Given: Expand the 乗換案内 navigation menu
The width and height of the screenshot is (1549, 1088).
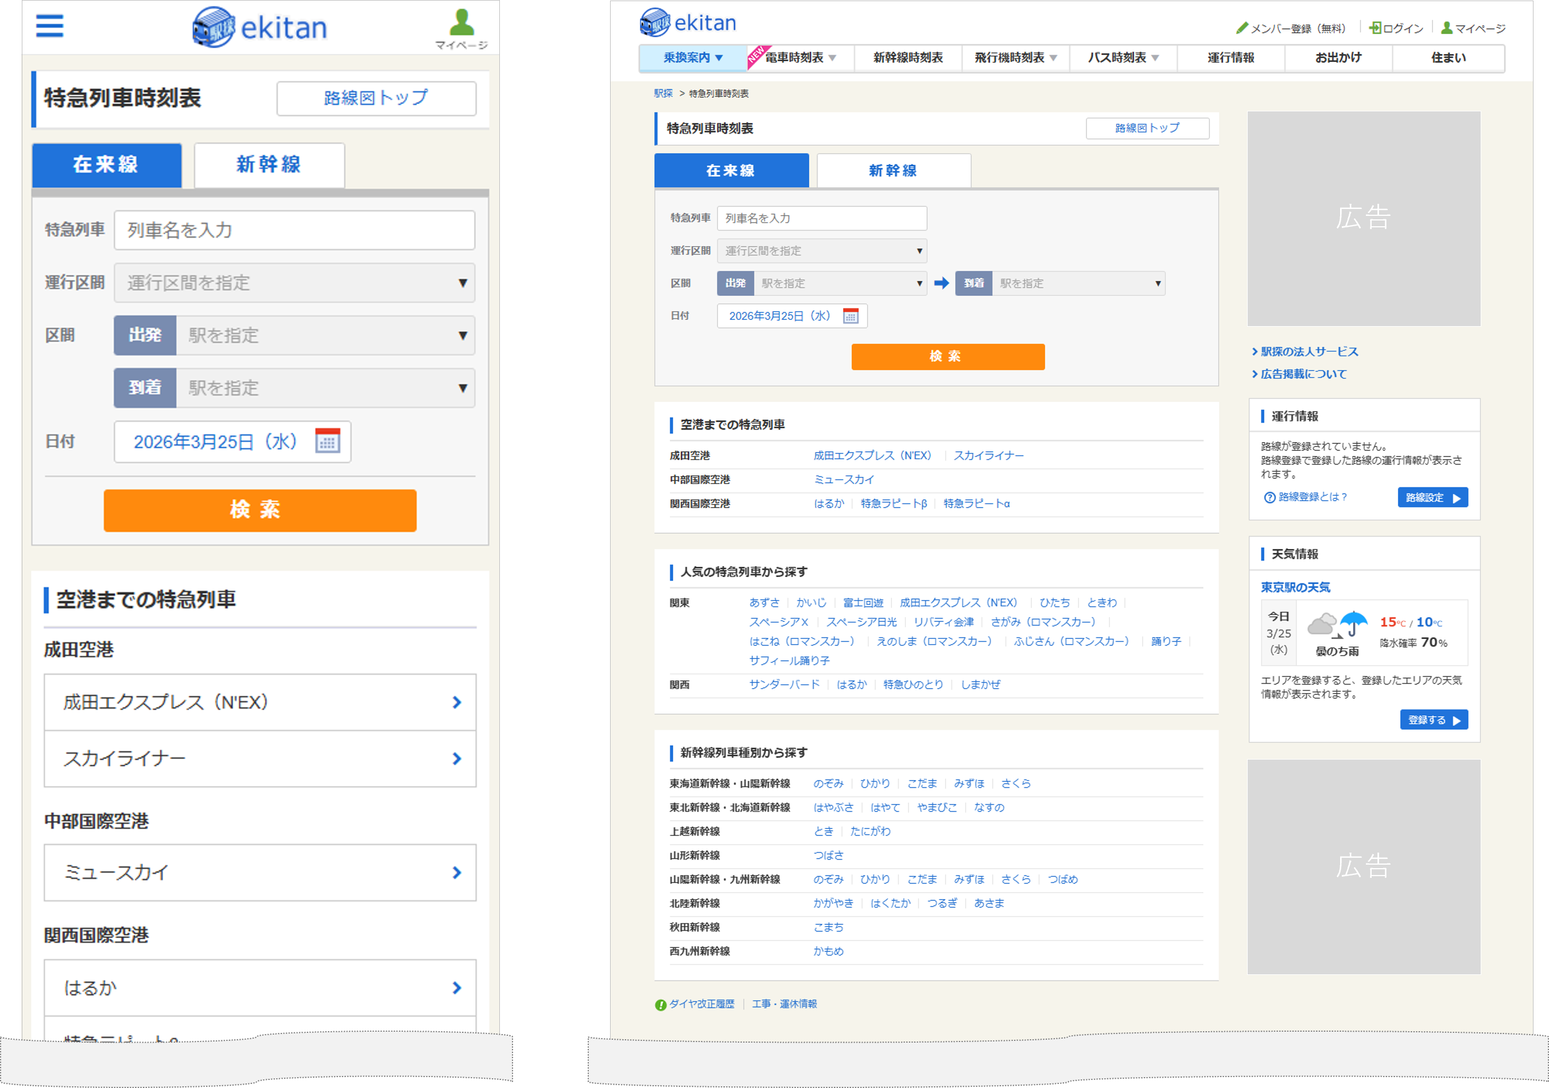Looking at the screenshot, I should tap(692, 58).
